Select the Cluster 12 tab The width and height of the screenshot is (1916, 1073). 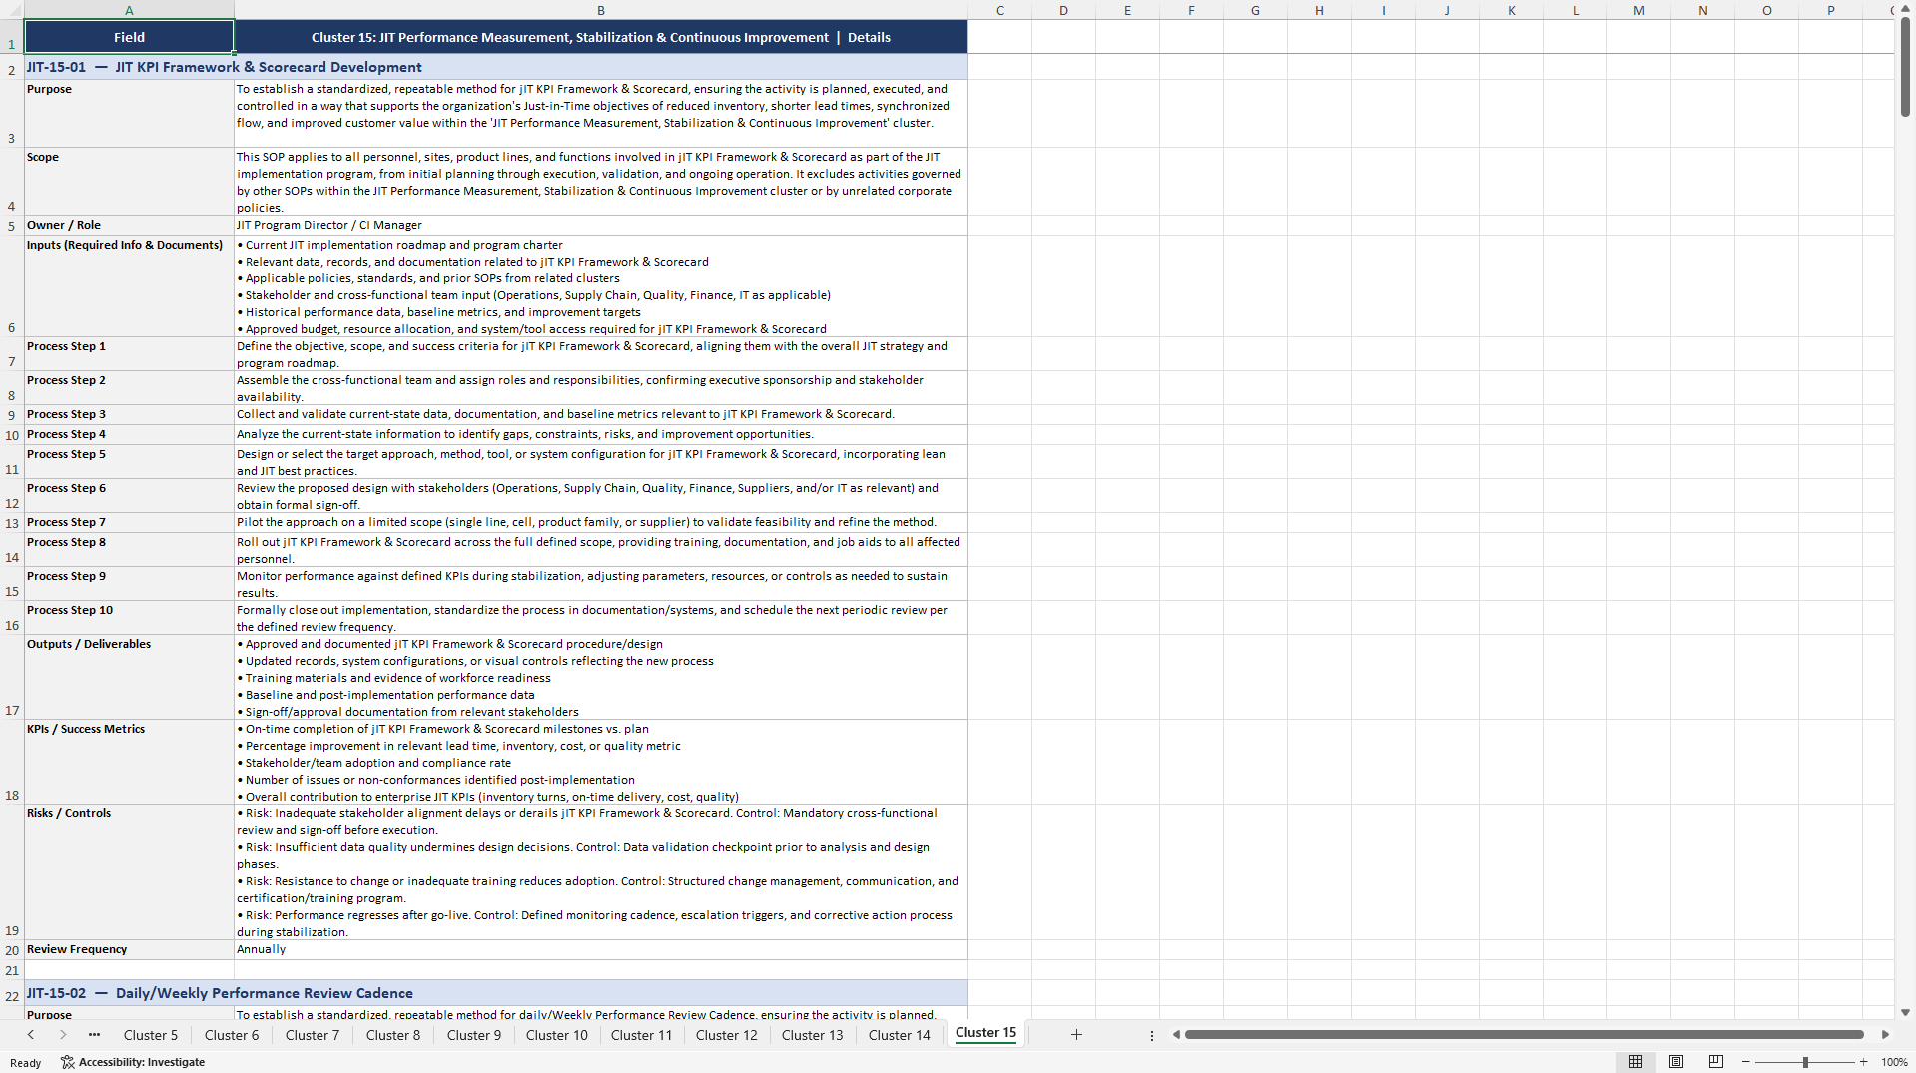pyautogui.click(x=727, y=1035)
